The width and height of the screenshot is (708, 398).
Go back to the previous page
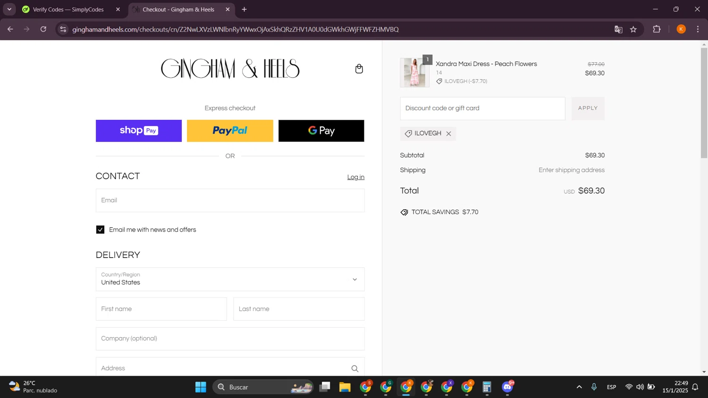point(10,29)
